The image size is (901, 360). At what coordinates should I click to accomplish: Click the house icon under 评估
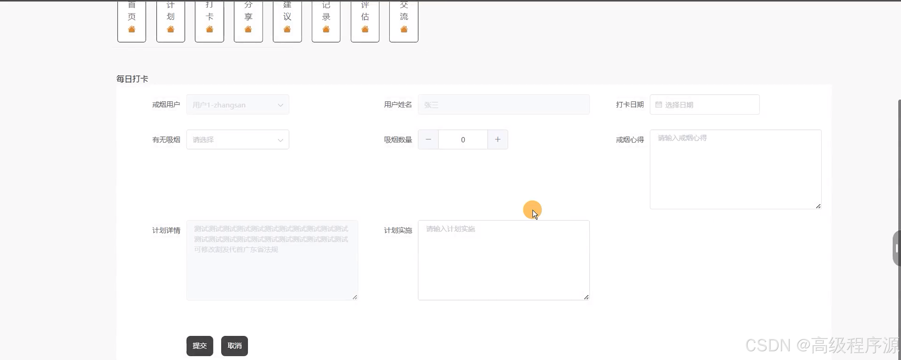[365, 29]
